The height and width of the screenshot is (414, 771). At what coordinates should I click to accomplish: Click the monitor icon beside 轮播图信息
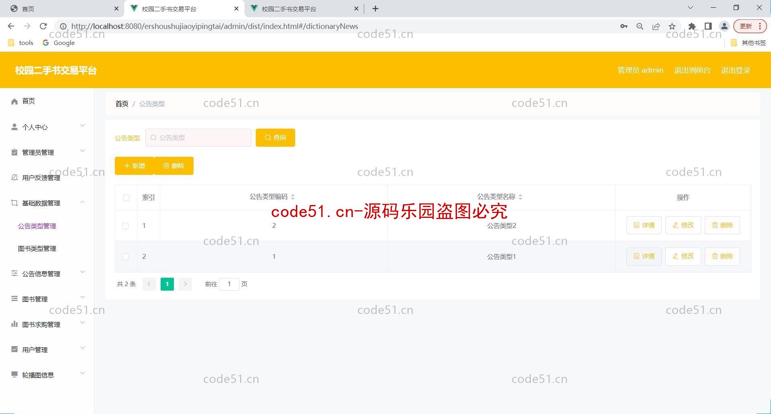[x=14, y=375]
